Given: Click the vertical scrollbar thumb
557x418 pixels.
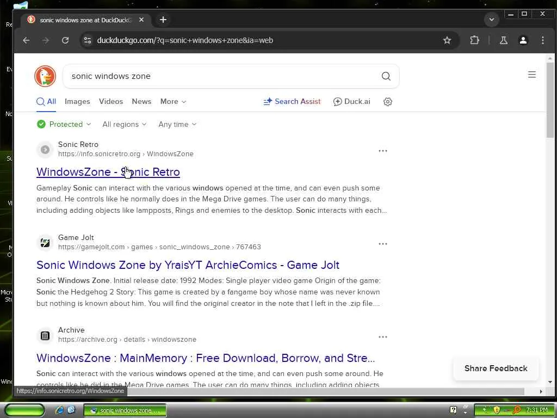Looking at the screenshot, I should click(x=550, y=100).
